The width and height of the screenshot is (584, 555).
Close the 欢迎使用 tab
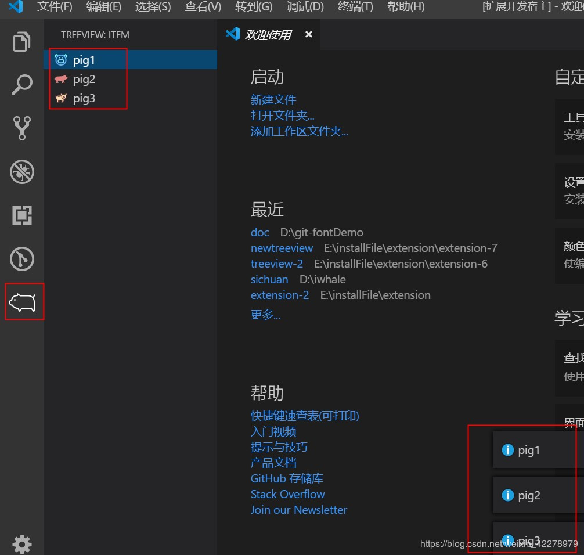point(308,34)
